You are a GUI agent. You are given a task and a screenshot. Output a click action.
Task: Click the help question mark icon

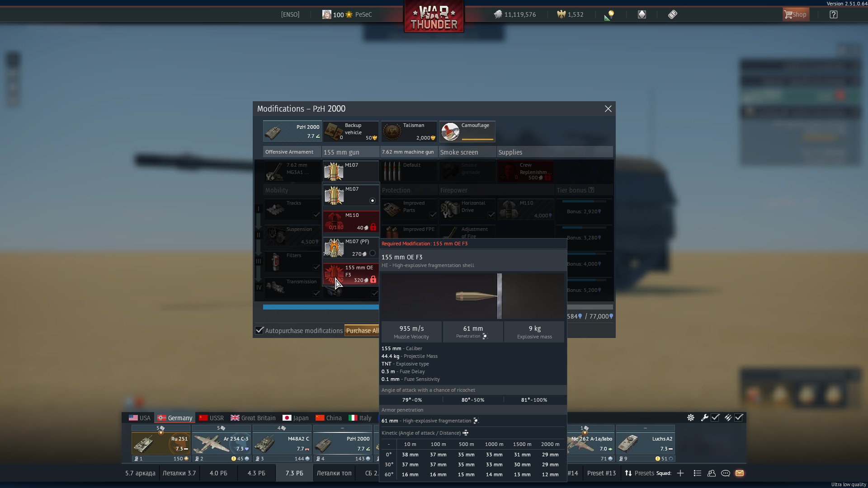[833, 14]
